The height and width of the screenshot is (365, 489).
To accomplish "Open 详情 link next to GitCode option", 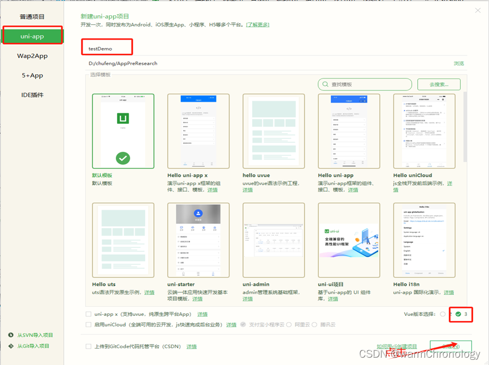I will coord(192,346).
